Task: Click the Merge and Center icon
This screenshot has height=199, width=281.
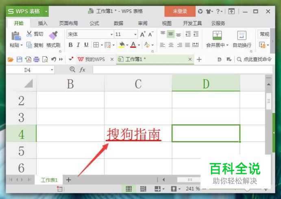Action: (217, 35)
